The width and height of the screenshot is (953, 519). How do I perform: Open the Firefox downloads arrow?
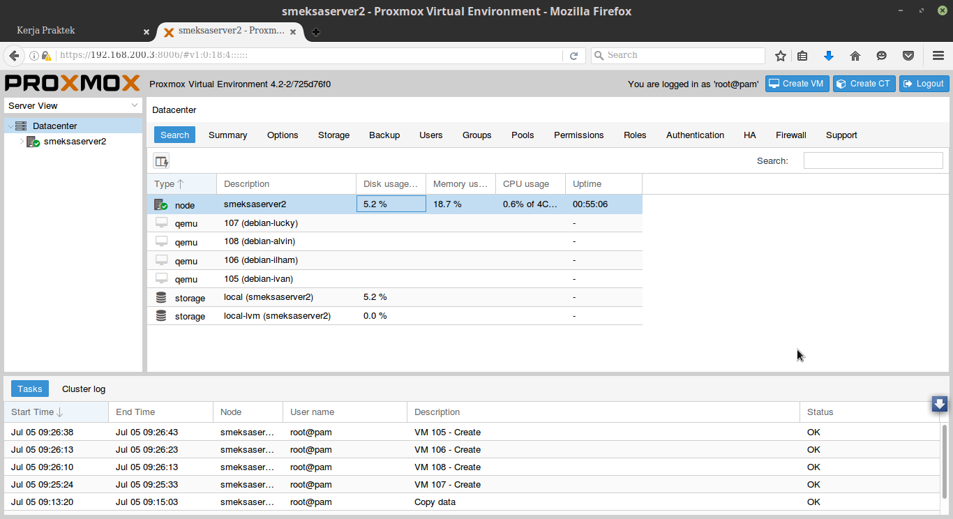point(829,56)
